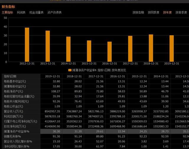Select the 按单季度 view option
189x149 pixels.
pos(181,12)
